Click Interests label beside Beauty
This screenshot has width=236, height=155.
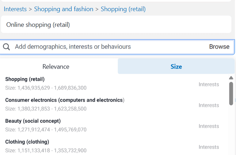pyautogui.click(x=209, y=126)
